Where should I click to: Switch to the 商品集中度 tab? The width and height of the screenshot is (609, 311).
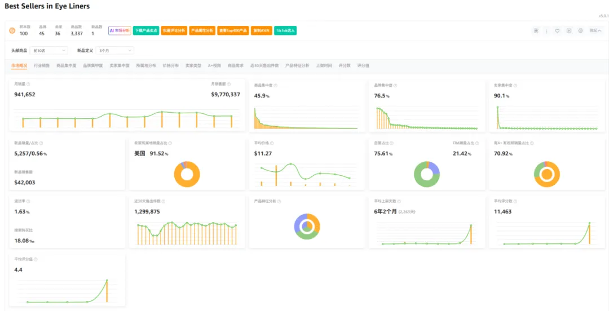pyautogui.click(x=66, y=65)
